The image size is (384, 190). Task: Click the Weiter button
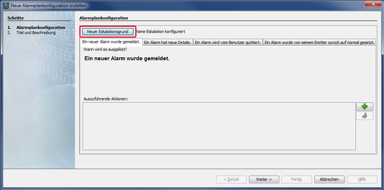point(264,179)
